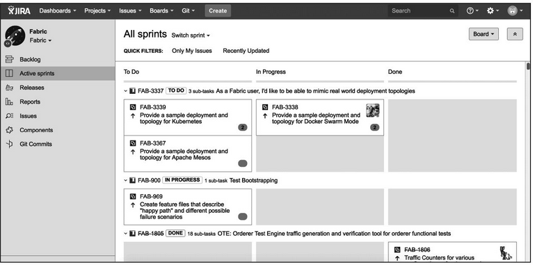Click the Releases ship icon
533x265 pixels.
coord(9,88)
